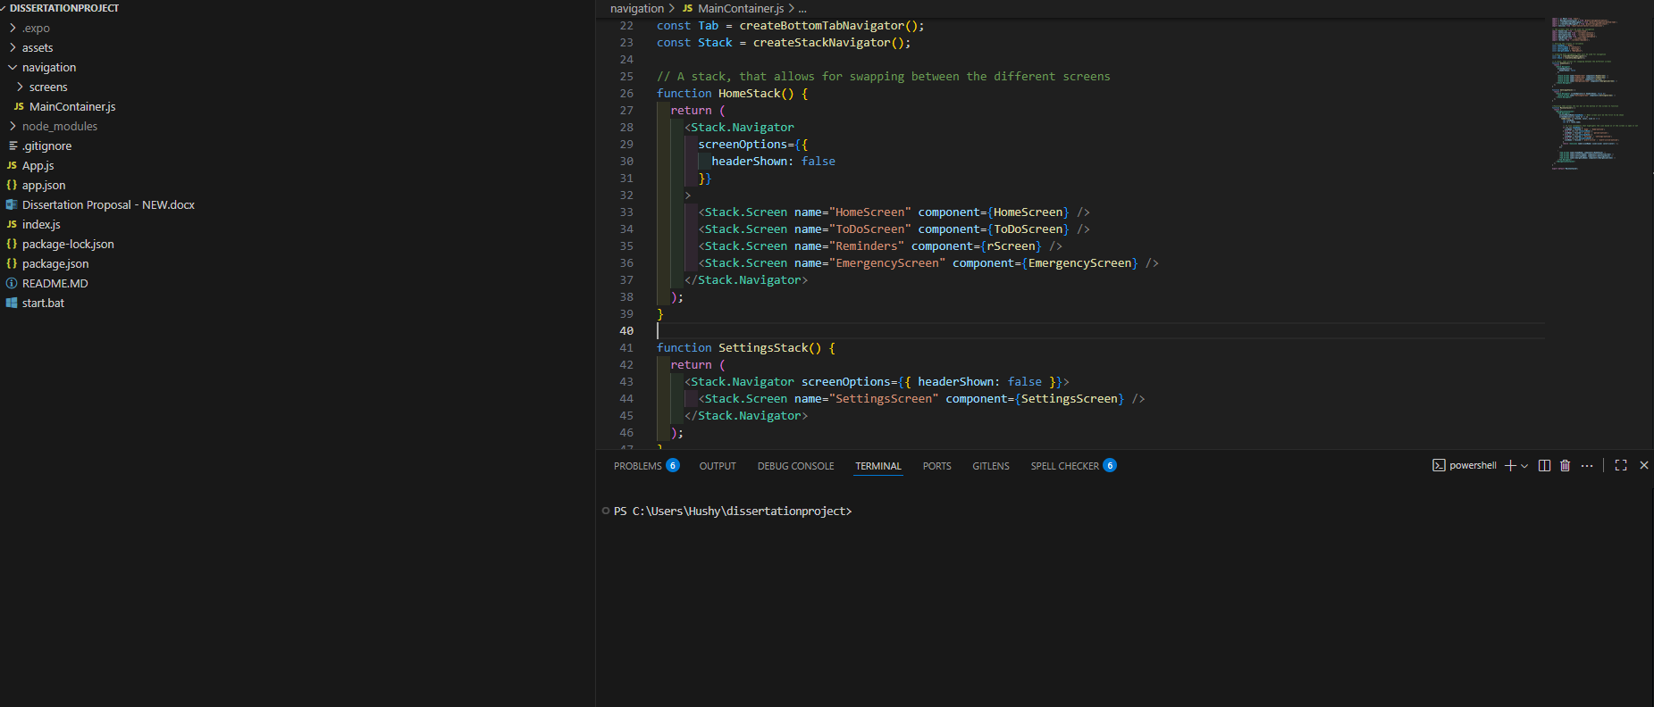Close the terminal panel with the X

[x=1644, y=466]
